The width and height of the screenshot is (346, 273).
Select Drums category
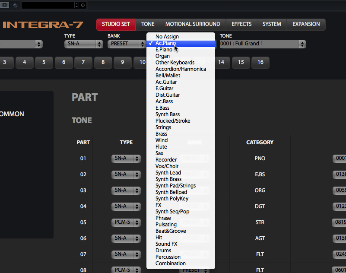tap(181, 251)
